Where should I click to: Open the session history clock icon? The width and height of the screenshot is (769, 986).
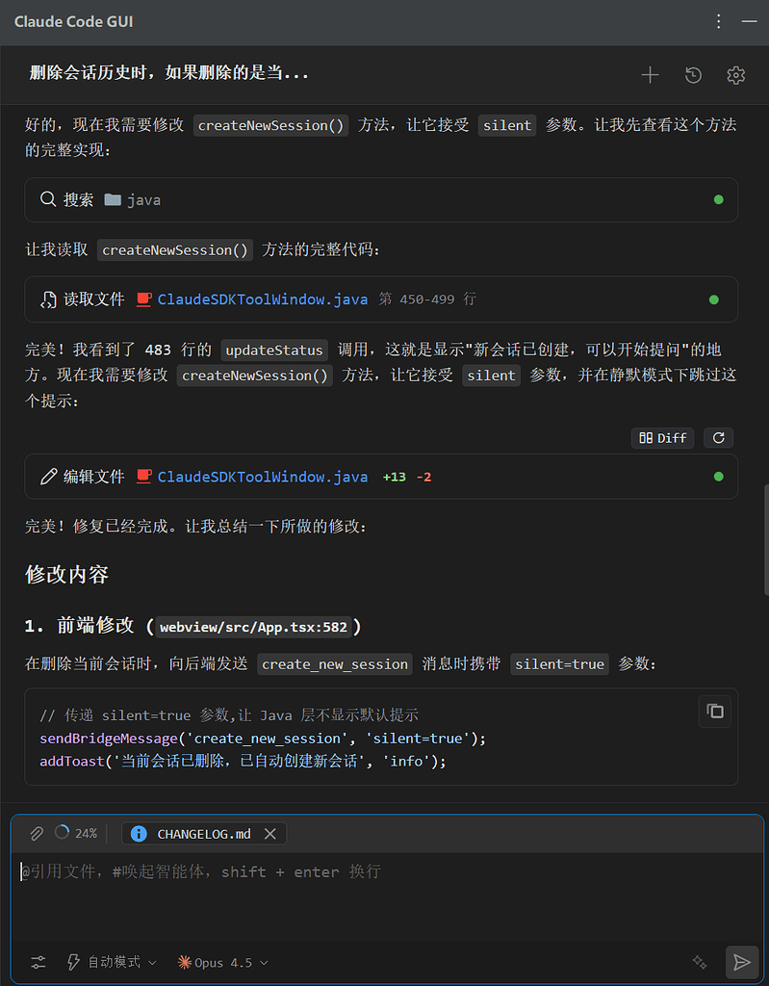pyautogui.click(x=693, y=75)
